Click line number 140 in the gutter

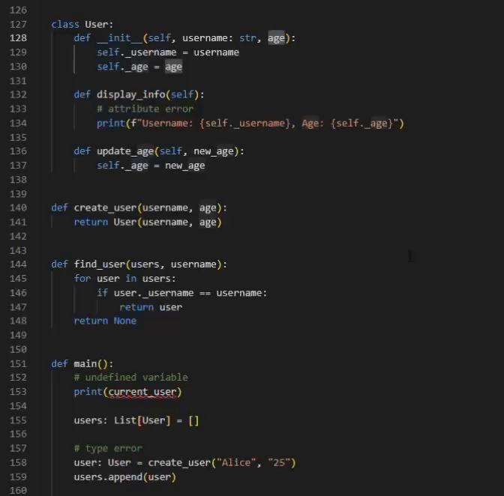18,208
